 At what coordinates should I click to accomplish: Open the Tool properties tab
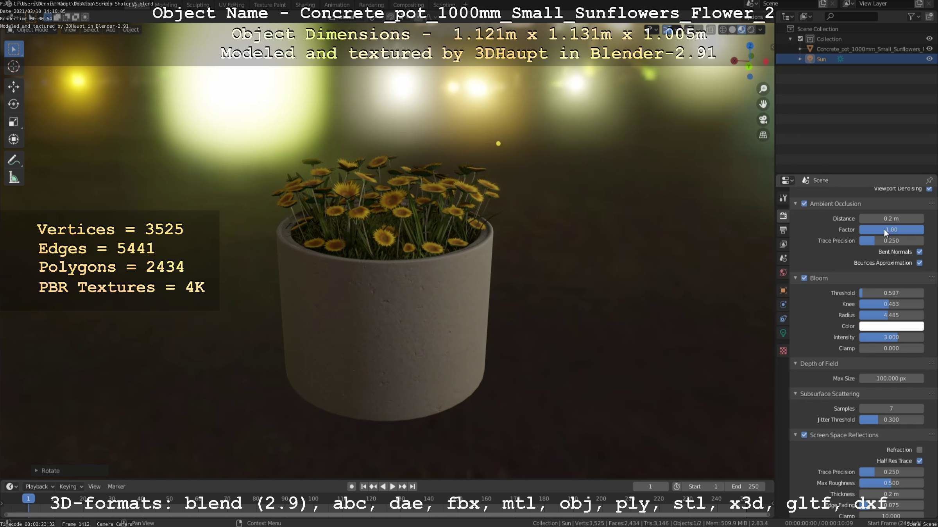click(x=783, y=198)
